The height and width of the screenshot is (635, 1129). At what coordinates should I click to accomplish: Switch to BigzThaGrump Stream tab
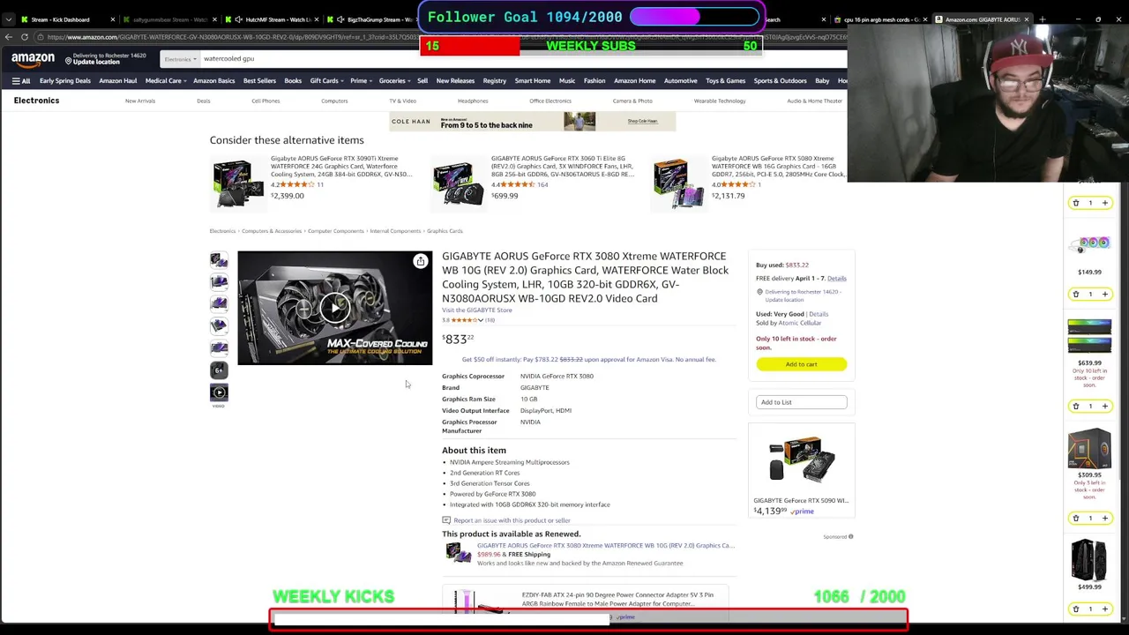375,19
